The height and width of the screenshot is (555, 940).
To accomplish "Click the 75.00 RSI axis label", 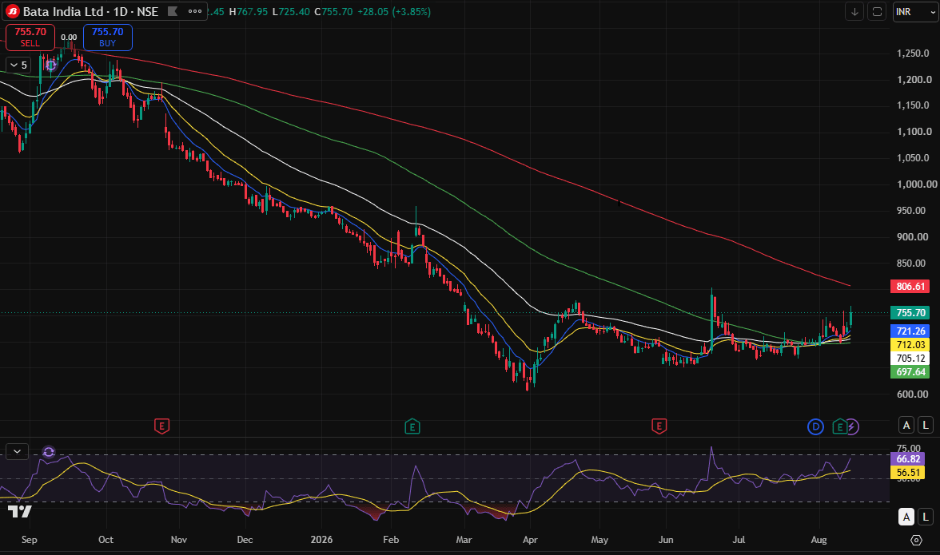I will pos(909,449).
